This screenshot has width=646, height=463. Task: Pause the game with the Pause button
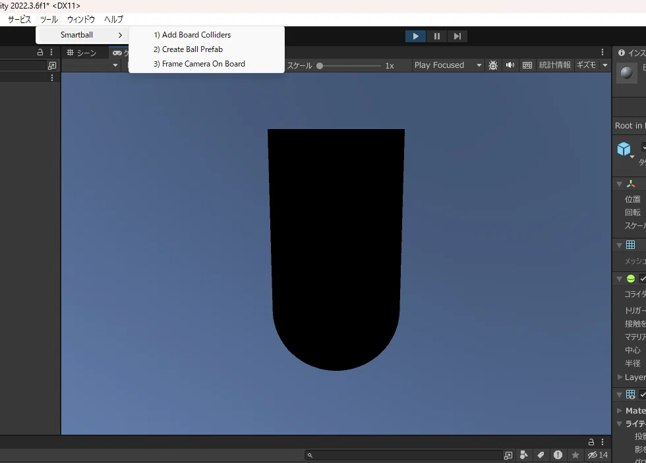[436, 36]
